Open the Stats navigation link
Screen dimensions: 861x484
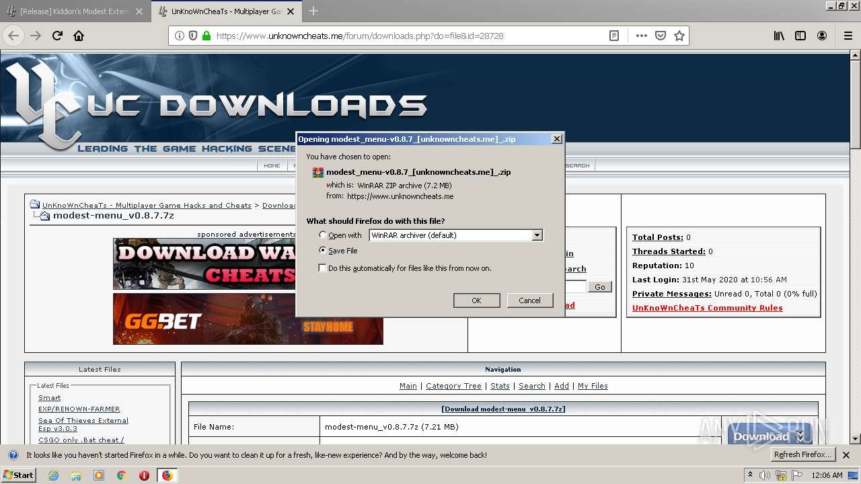coord(500,386)
